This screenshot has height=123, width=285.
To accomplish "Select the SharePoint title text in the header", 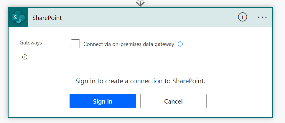I will [47, 18].
